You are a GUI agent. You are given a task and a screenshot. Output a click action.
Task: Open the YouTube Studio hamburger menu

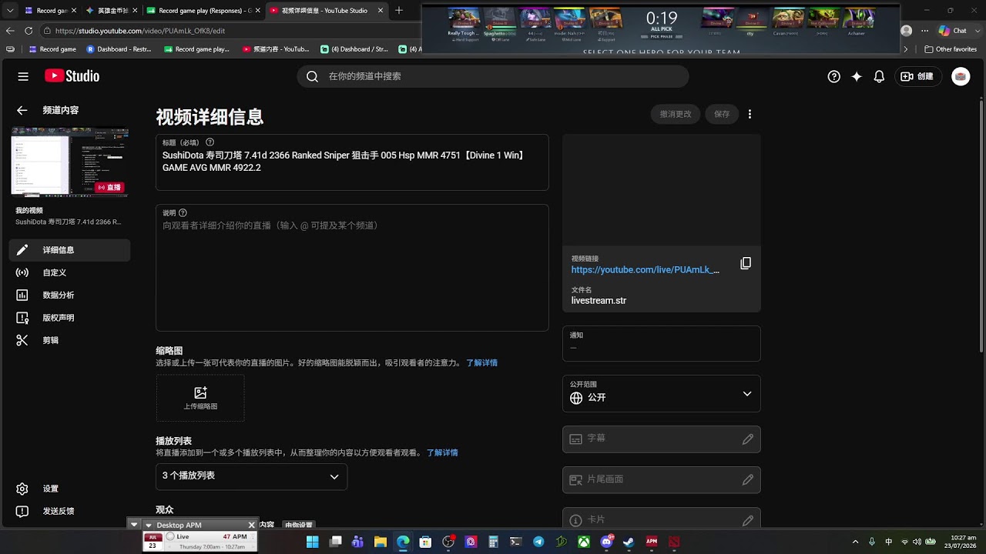23,76
